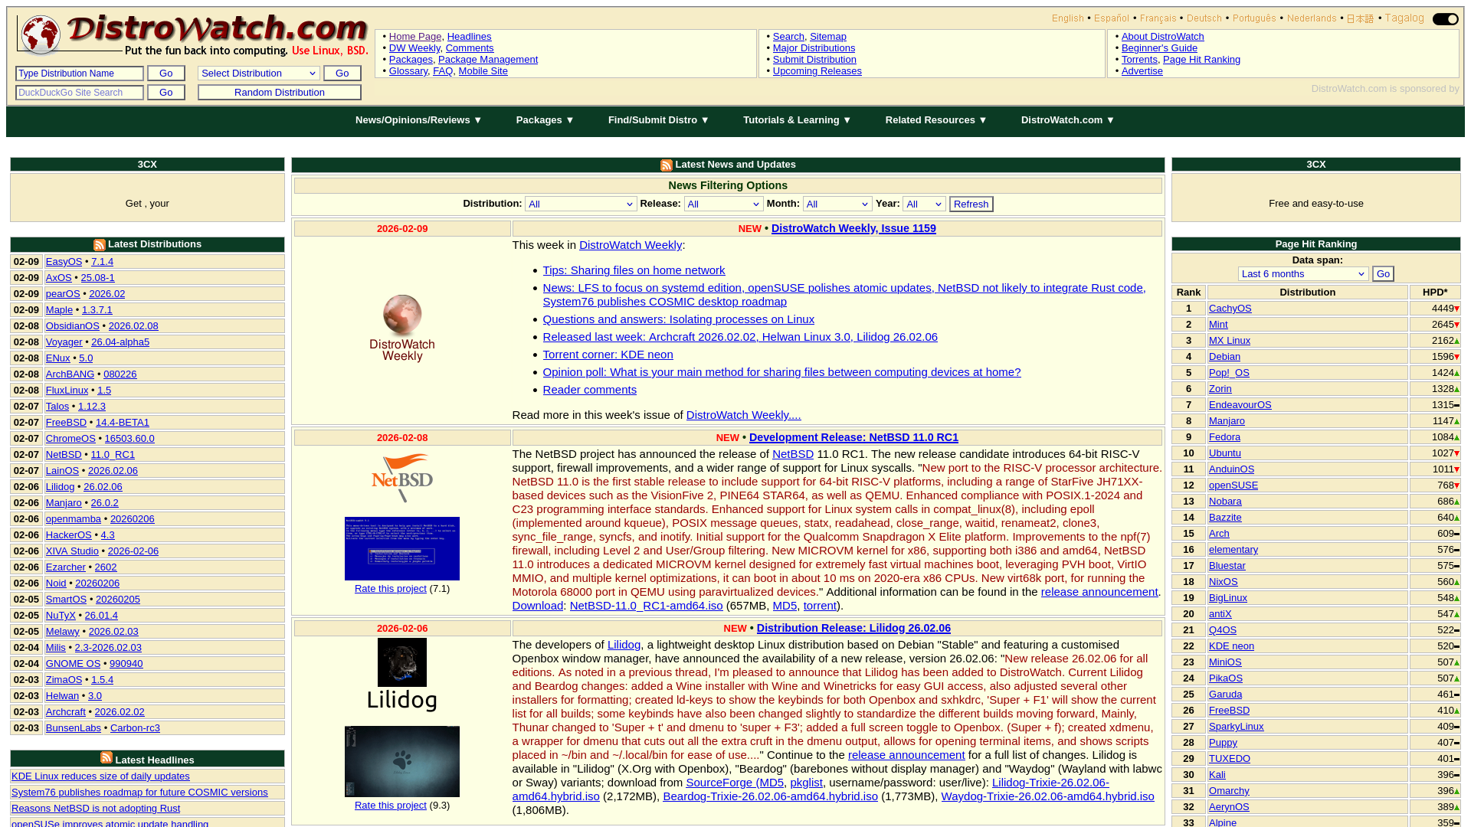Click the DuckDuckGo Site Search input field
This screenshot has height=827, width=1471.
click(79, 92)
